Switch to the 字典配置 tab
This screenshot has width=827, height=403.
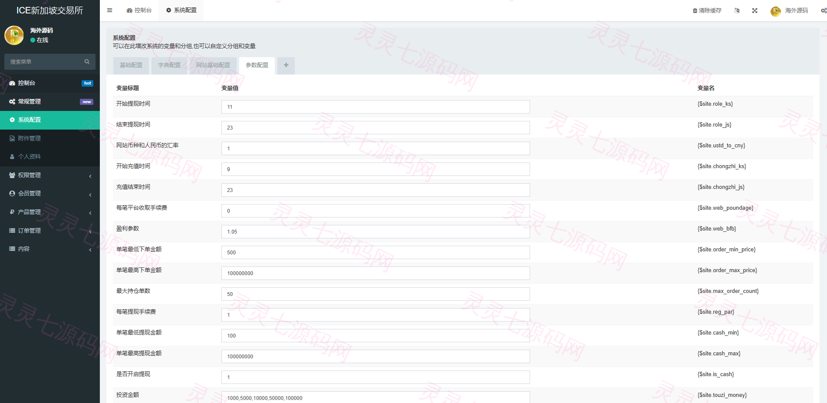169,65
